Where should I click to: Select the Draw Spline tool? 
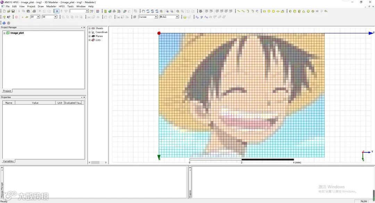[243, 11]
